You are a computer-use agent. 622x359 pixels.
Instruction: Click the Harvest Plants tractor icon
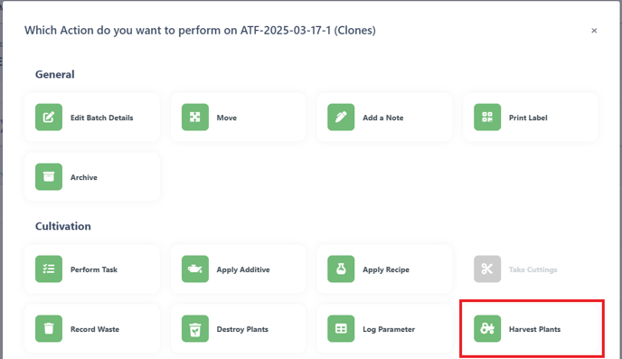[x=487, y=328]
